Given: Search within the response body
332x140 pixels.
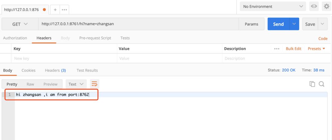Looking at the screenshot, I should coord(322,84).
